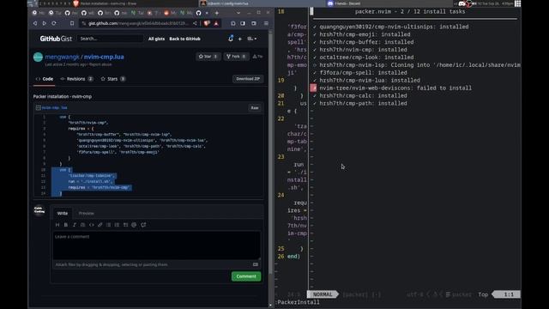Open Discord tray icon in top bar
549x309 pixels.
click(x=462, y=3)
